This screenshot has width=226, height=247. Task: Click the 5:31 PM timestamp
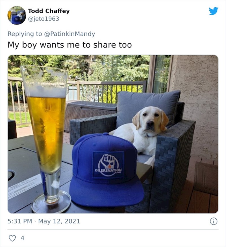point(19,221)
